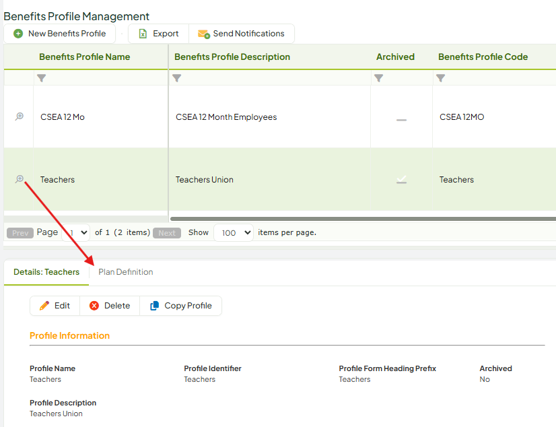Open the items per page dropdown
The height and width of the screenshot is (427, 556).
click(234, 232)
